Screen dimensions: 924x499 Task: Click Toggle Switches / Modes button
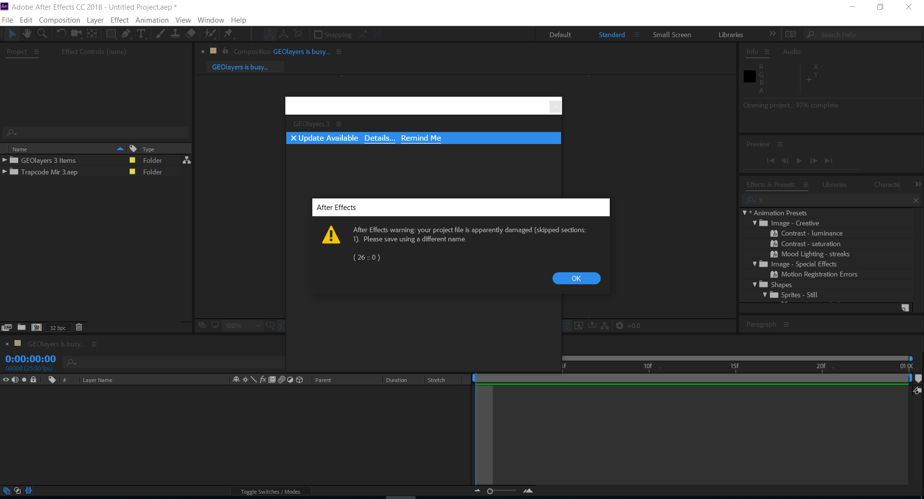coord(270,492)
